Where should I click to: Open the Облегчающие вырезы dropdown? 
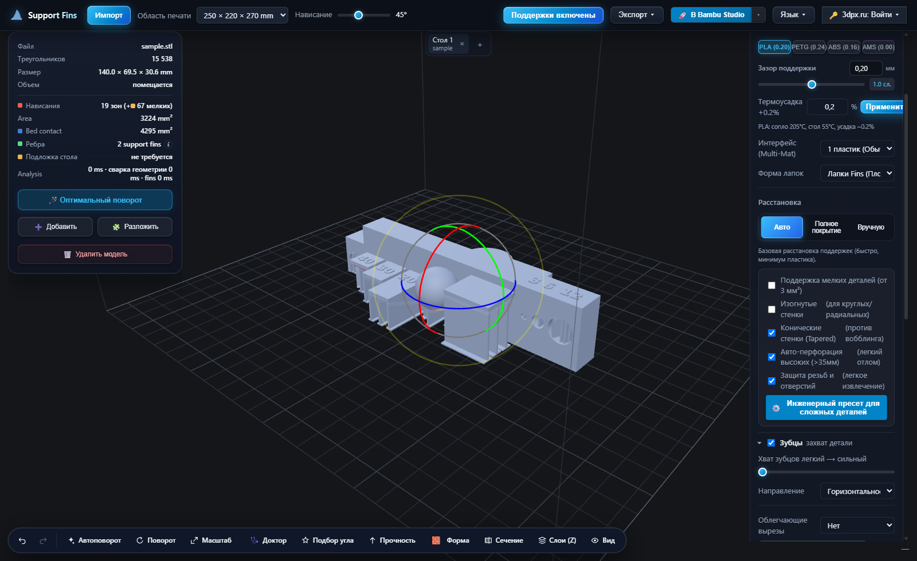coord(857,526)
